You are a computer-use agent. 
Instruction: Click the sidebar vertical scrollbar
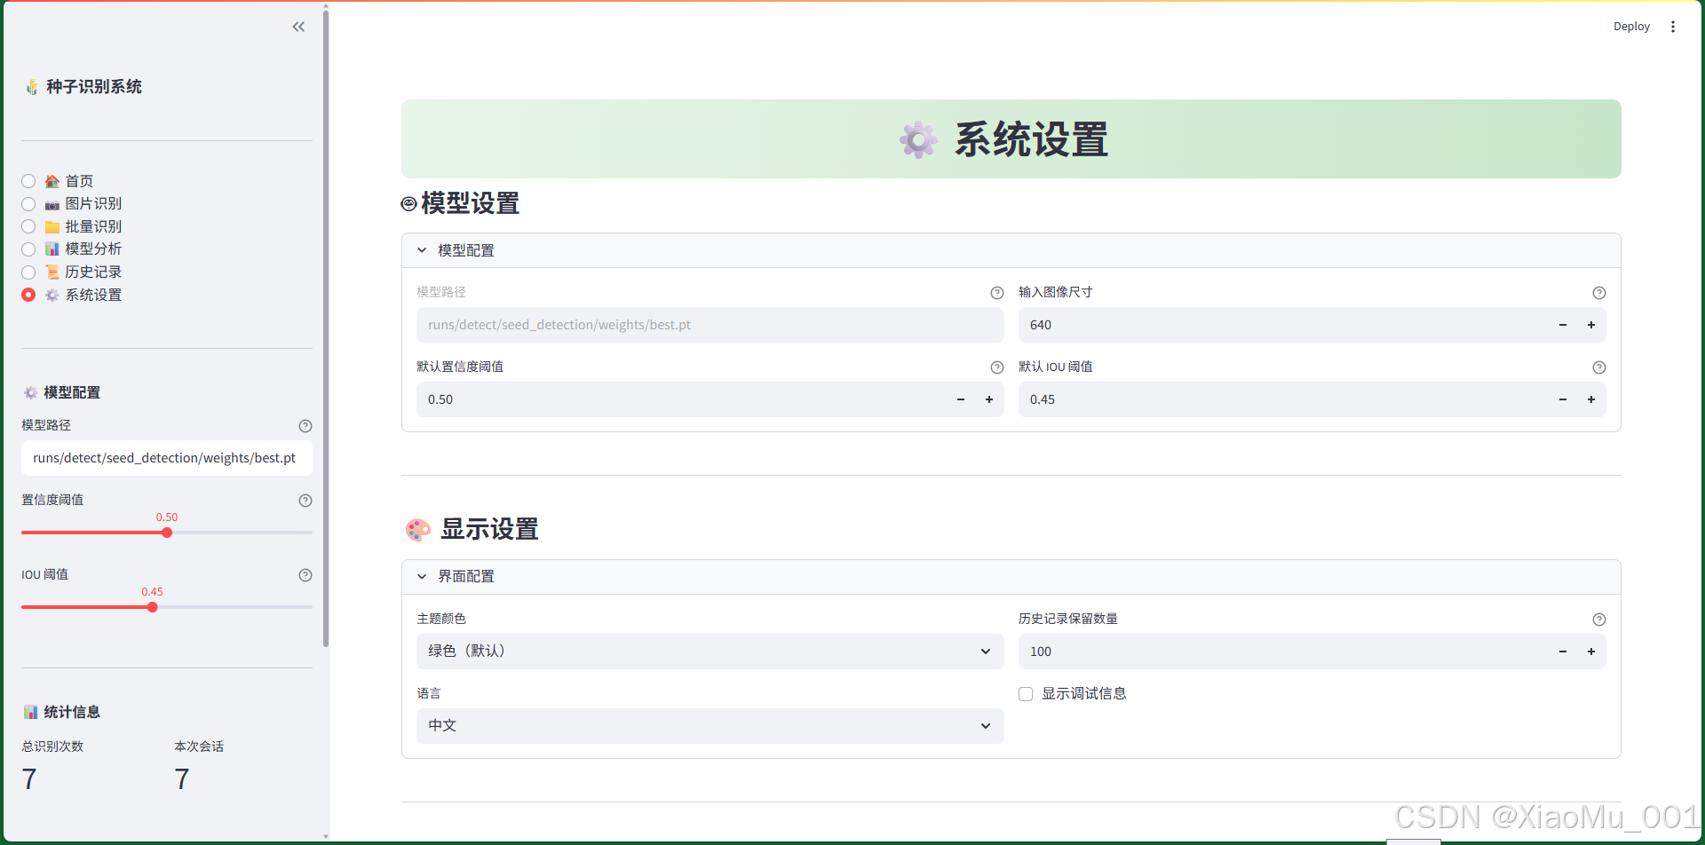326,328
